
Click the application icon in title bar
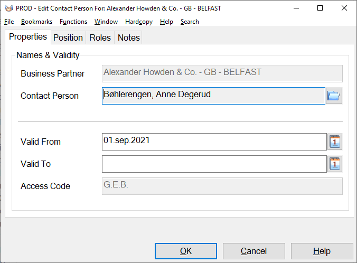(8, 8)
